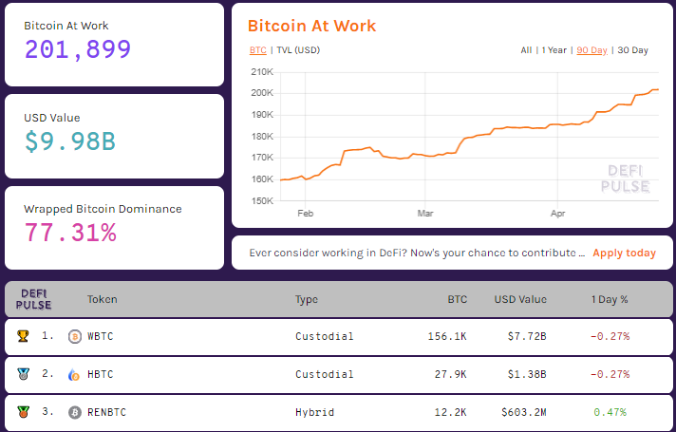Viewport: 676px width, 432px height.
Task: Click the Apply today link
Action: (x=624, y=253)
